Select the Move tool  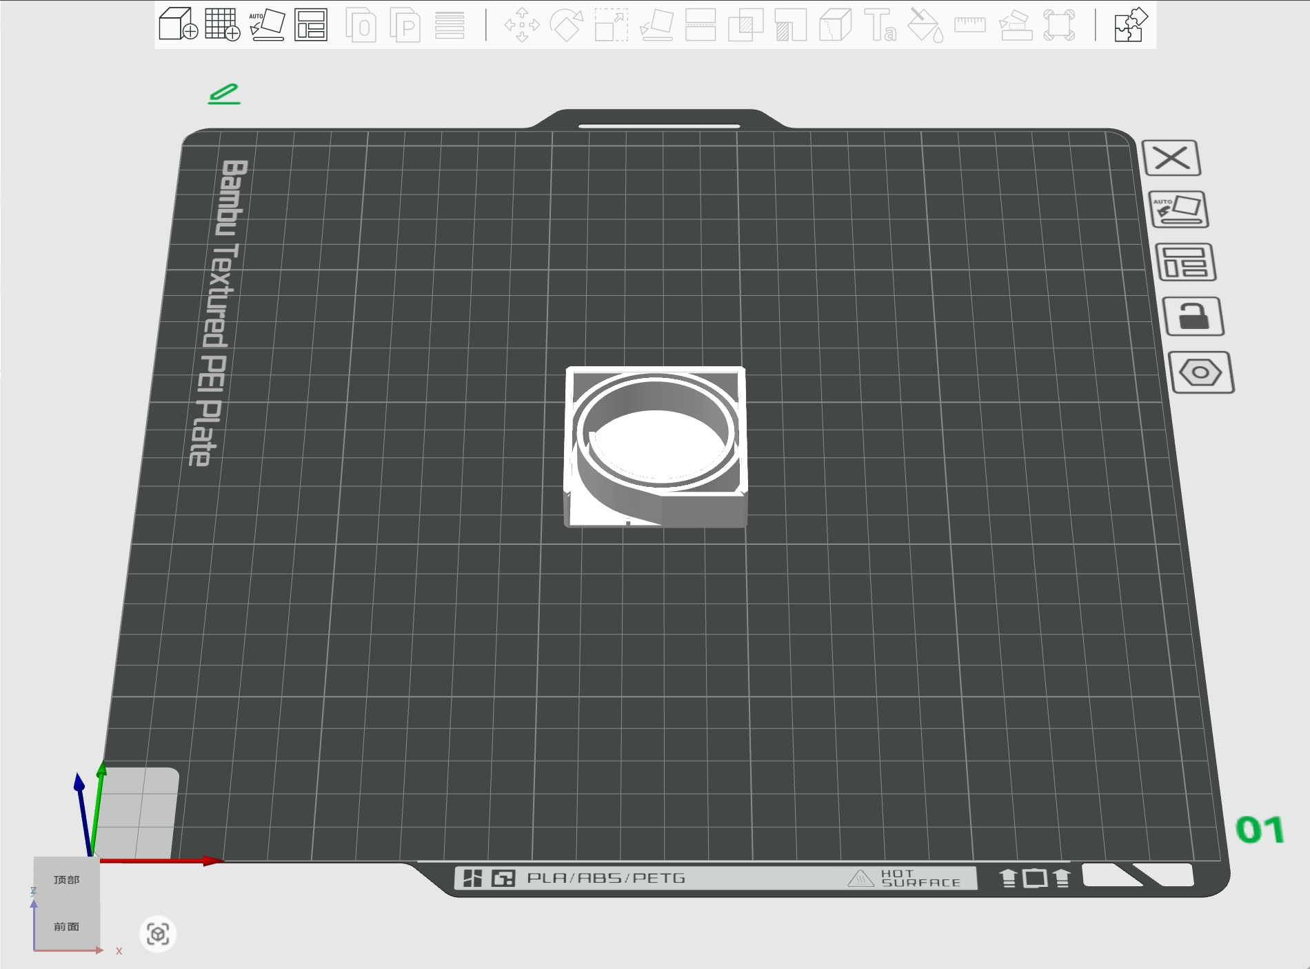(522, 26)
